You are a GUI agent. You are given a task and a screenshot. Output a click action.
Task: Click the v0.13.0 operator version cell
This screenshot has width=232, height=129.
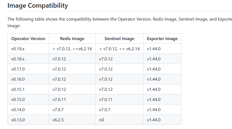click(28, 120)
